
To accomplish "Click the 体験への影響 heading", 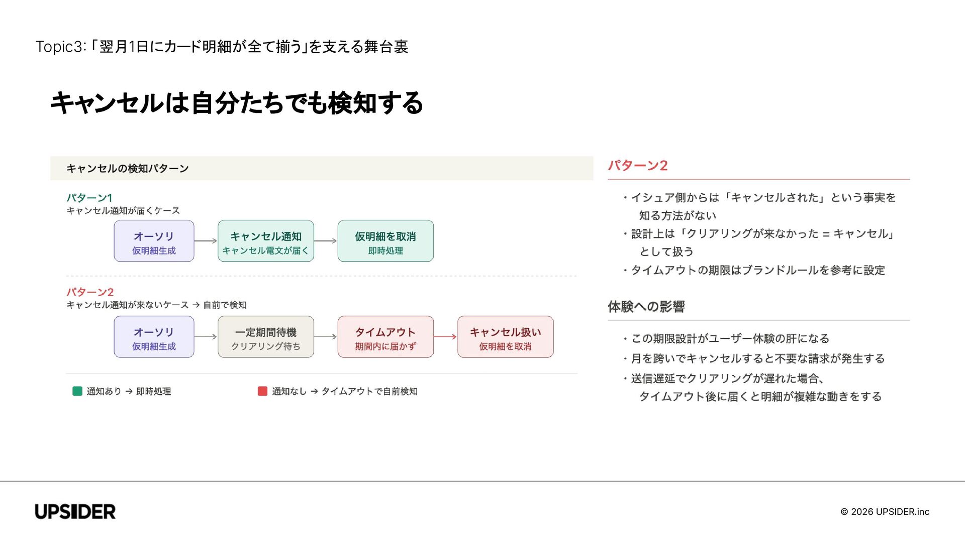I will (646, 307).
